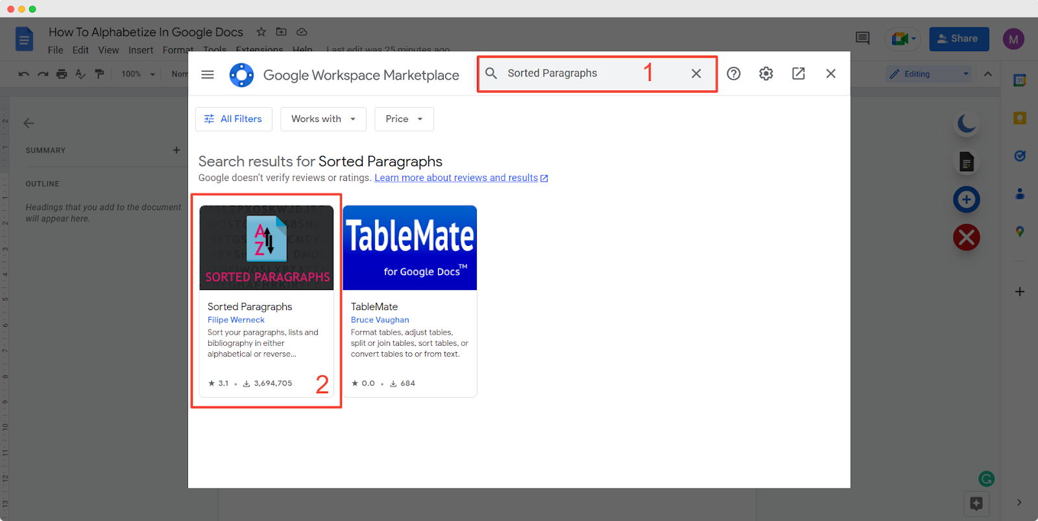Close the document outline with back arrow
The width and height of the screenshot is (1038, 521).
pyautogui.click(x=29, y=123)
